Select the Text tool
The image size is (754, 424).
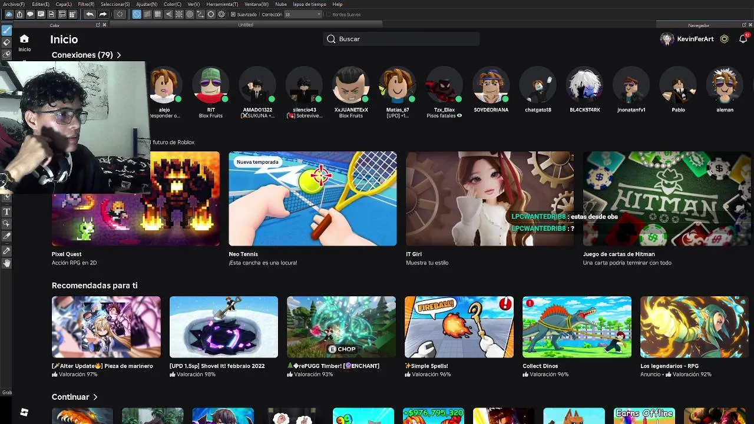[6, 211]
